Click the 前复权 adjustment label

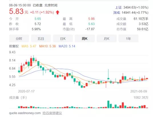14,46
